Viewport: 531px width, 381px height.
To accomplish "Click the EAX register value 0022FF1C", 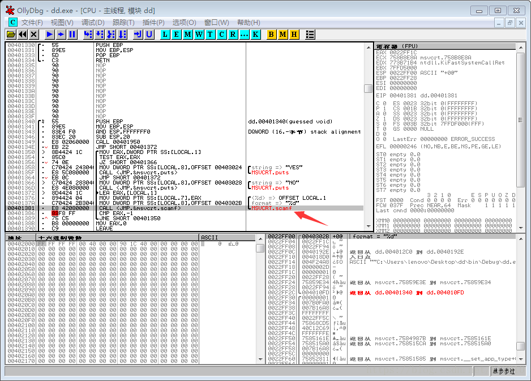I will coord(403,53).
